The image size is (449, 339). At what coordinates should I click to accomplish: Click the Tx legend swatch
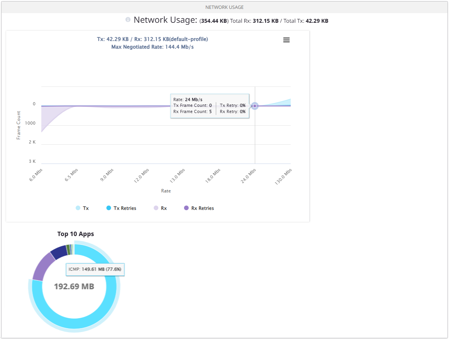point(77,208)
